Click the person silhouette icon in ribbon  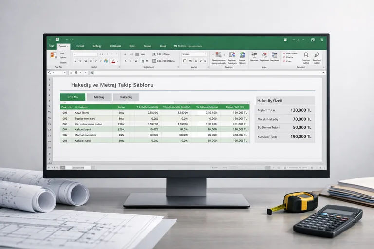pos(306,55)
